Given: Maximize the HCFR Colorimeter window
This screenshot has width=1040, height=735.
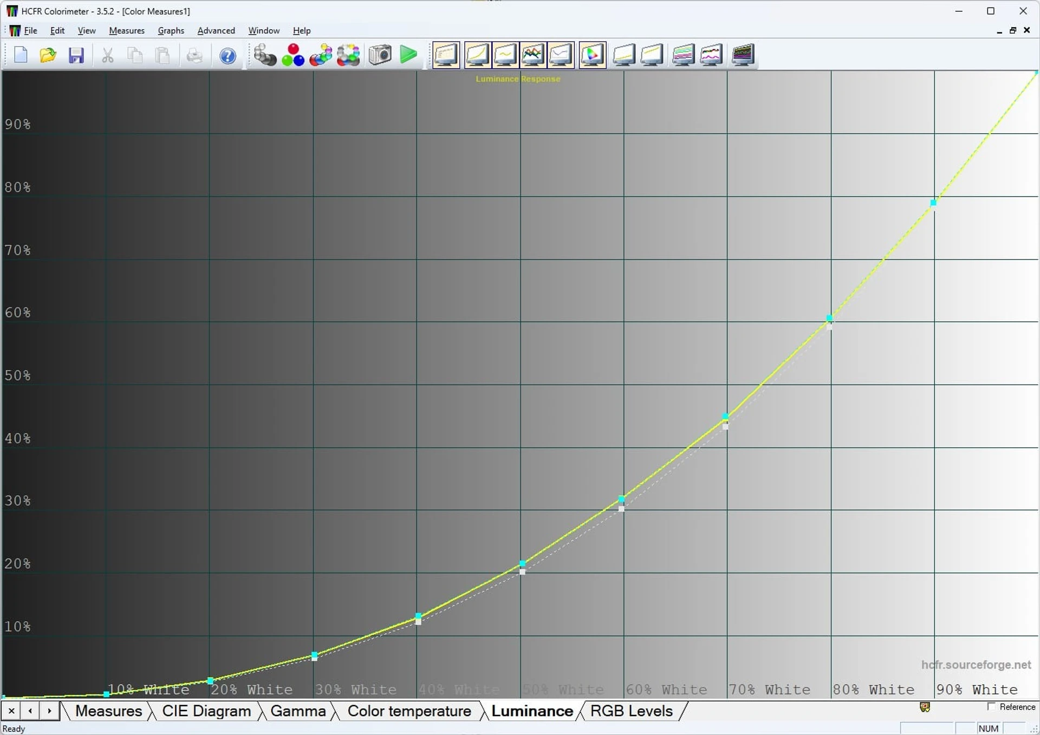Looking at the screenshot, I should (991, 11).
